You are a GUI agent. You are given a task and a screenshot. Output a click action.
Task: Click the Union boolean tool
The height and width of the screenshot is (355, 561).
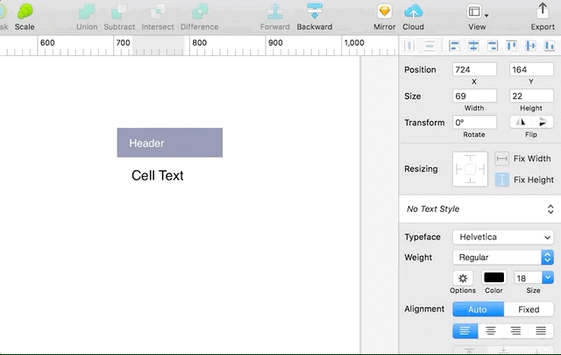point(87,17)
